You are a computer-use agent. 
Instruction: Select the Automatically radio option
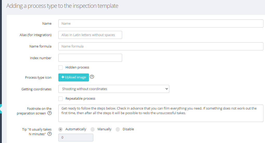(x=60, y=129)
